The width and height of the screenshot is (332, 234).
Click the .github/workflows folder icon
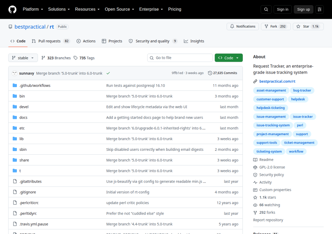click(x=15, y=85)
